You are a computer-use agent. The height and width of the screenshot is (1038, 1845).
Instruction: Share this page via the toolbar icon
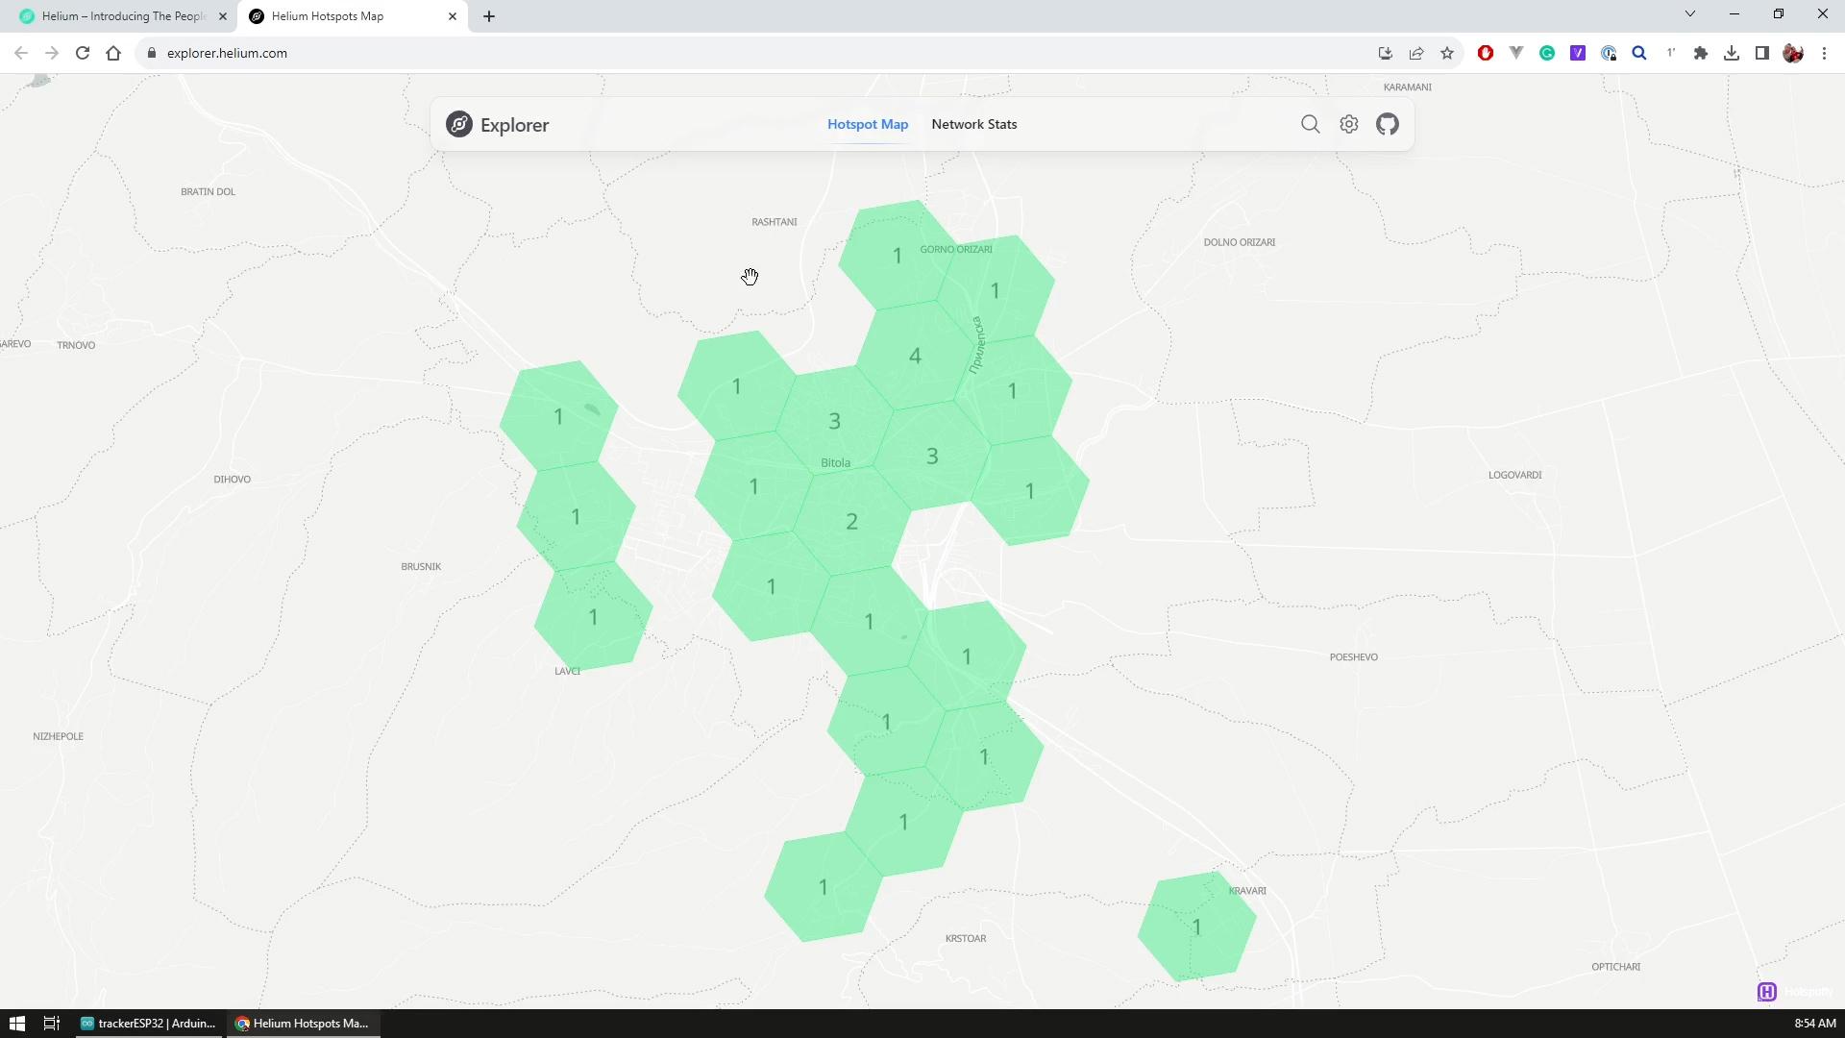coord(1416,54)
